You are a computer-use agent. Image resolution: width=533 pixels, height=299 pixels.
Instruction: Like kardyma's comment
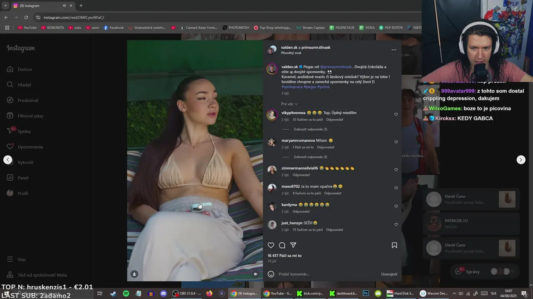pyautogui.click(x=396, y=206)
